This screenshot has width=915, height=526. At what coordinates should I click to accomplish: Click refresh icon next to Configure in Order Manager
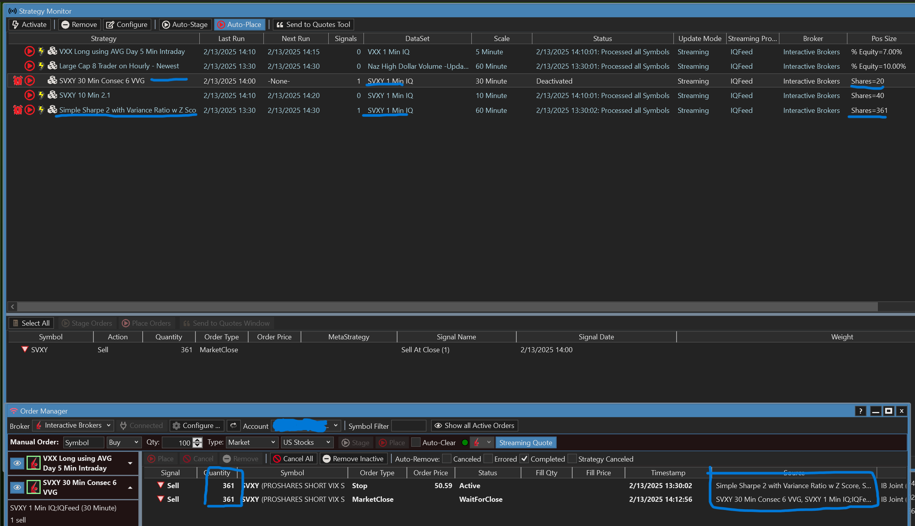(x=233, y=425)
